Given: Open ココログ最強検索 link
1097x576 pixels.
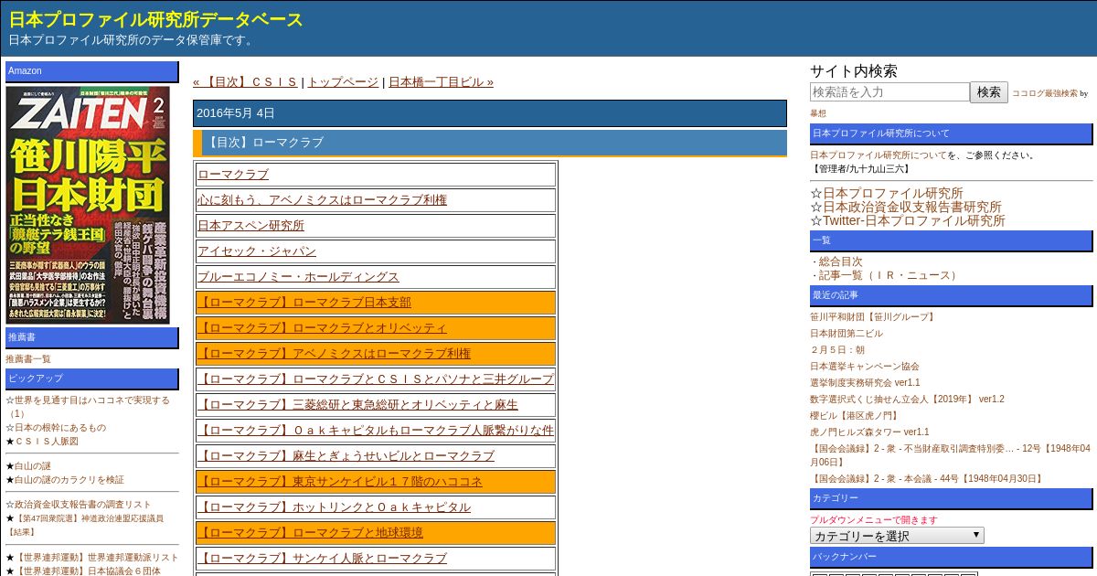Looking at the screenshot, I should (1044, 93).
